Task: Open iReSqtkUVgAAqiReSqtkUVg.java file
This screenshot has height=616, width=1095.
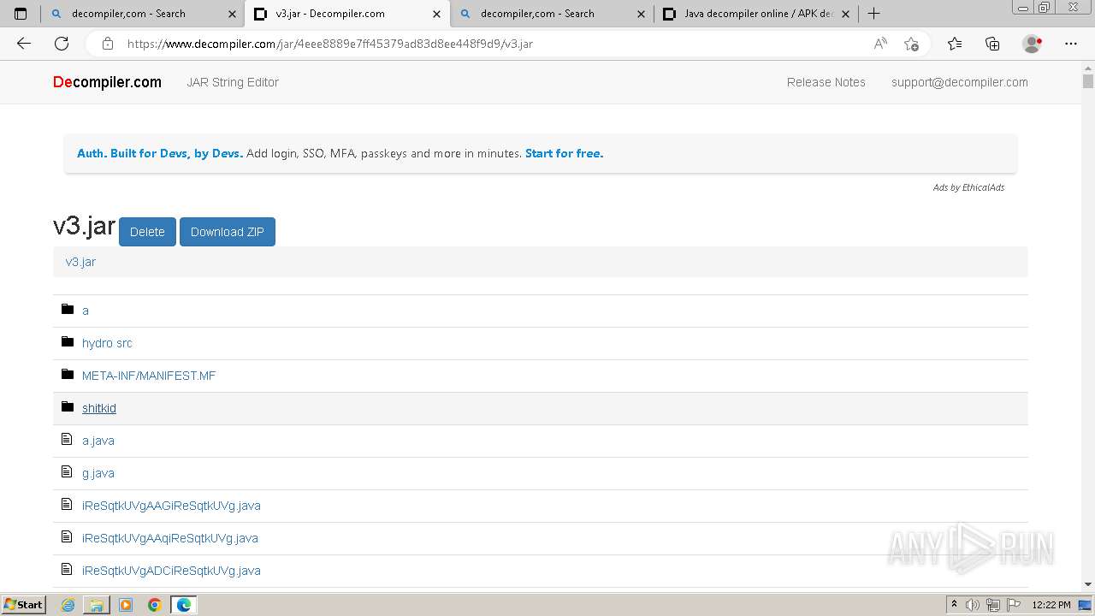Action: pos(170,538)
